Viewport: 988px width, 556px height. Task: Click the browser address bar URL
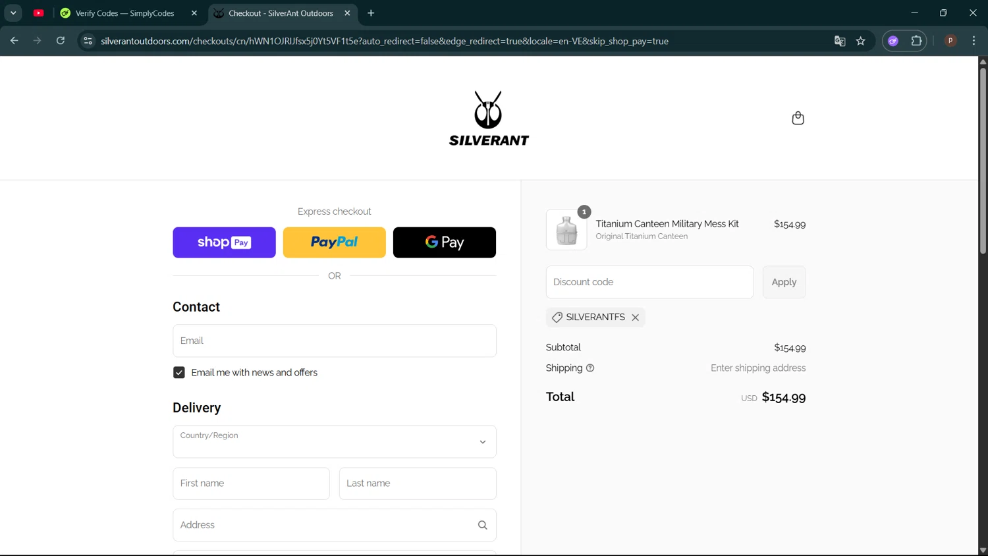385,41
